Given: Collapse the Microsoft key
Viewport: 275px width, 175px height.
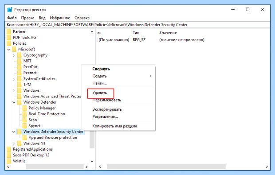Looking at the screenshot, I should coord(8,50).
